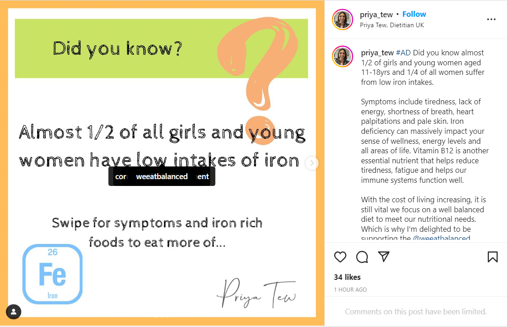The height and width of the screenshot is (327, 507).
Task: Open comments via the speech bubble icon
Action: [362, 257]
